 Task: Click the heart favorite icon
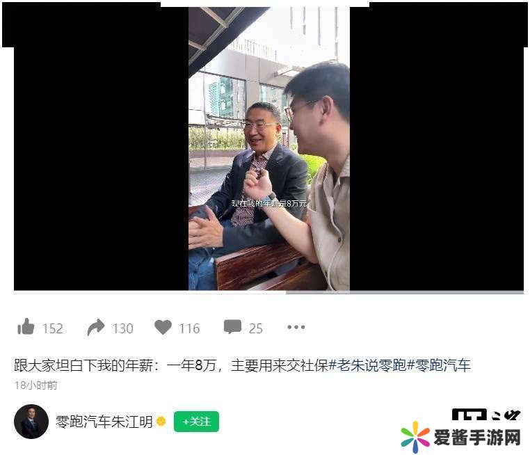tap(163, 327)
